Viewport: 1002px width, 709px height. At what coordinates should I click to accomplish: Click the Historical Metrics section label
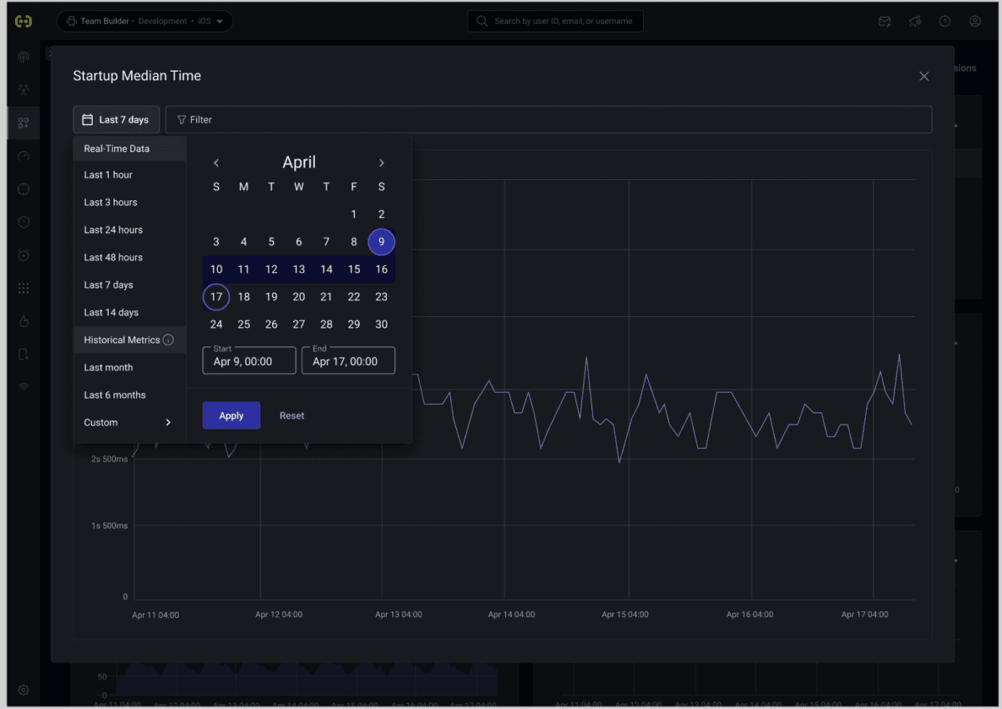click(x=122, y=340)
